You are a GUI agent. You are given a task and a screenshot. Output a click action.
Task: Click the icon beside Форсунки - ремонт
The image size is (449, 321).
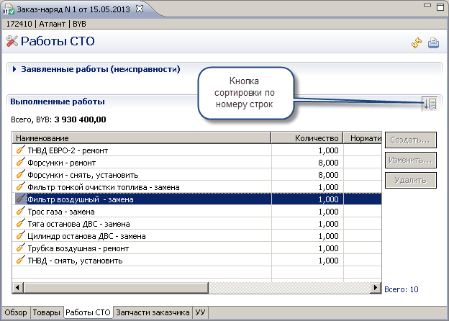tap(20, 163)
